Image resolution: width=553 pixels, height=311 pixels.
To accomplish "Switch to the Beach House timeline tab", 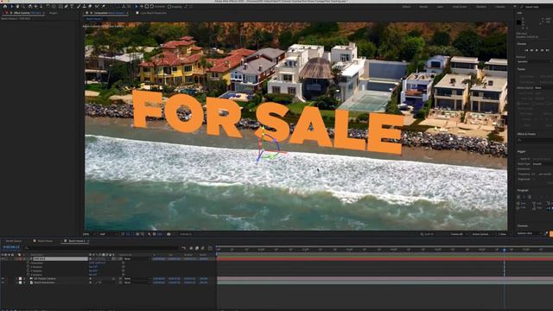I will coord(44,241).
